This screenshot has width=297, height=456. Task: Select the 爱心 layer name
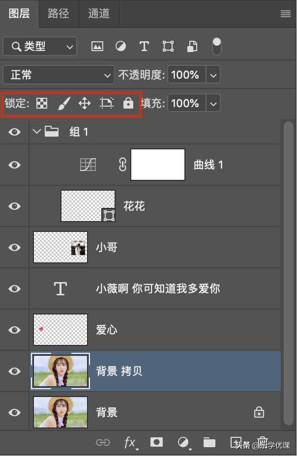pos(107,330)
